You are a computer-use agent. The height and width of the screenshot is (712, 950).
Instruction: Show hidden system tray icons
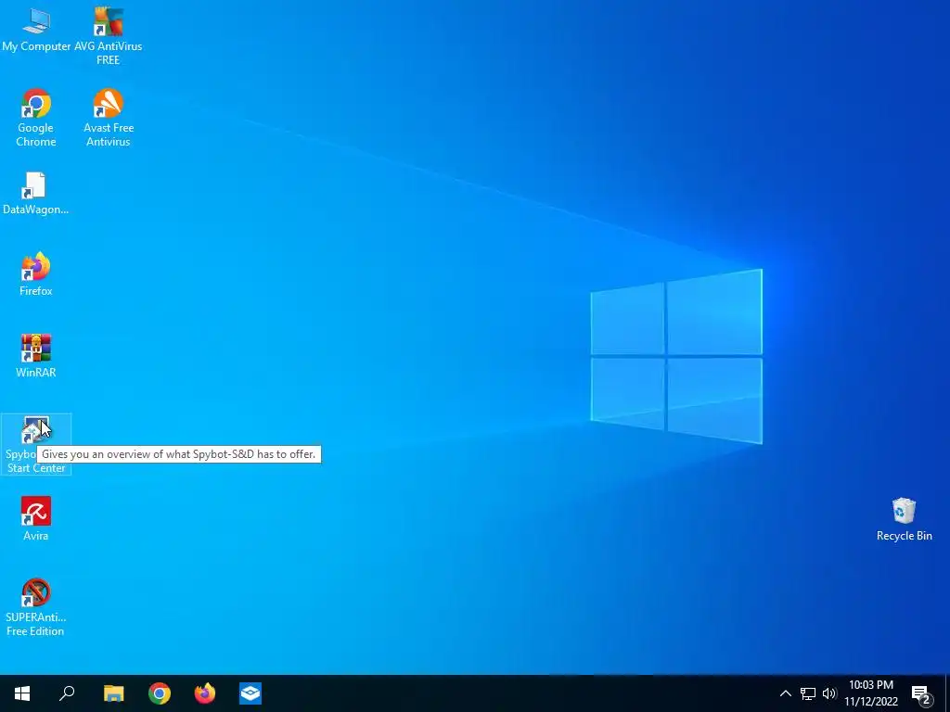point(785,693)
